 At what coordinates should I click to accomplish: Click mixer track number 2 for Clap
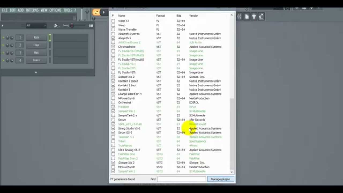point(20,45)
